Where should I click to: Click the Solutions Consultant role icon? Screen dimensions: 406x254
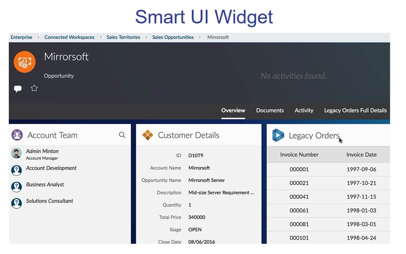(x=16, y=203)
